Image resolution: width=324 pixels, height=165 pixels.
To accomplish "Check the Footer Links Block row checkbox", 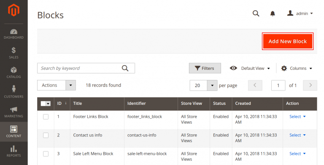I will click(x=46, y=117).
